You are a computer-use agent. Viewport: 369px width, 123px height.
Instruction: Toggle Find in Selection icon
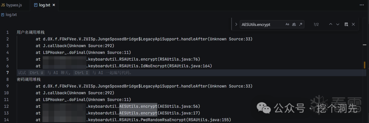pyautogui.click(x=346, y=24)
